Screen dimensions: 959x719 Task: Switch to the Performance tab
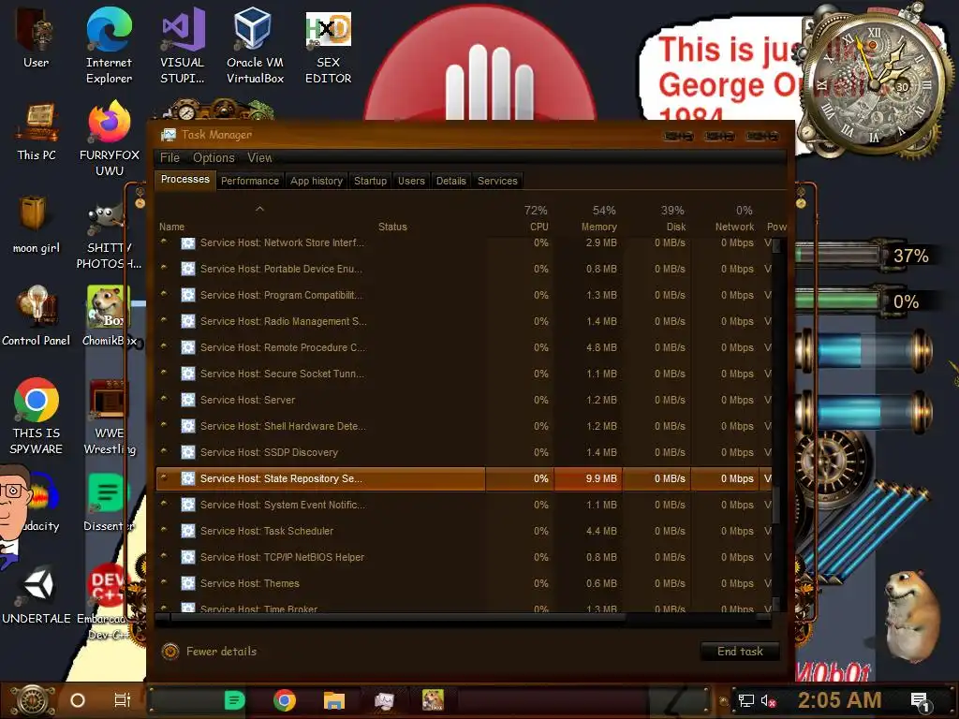(249, 181)
